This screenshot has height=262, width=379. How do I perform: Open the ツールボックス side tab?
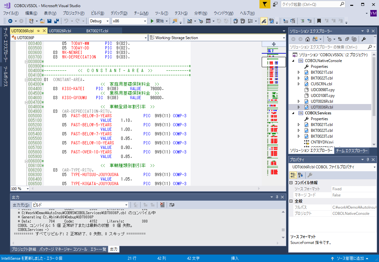[x=5, y=76]
